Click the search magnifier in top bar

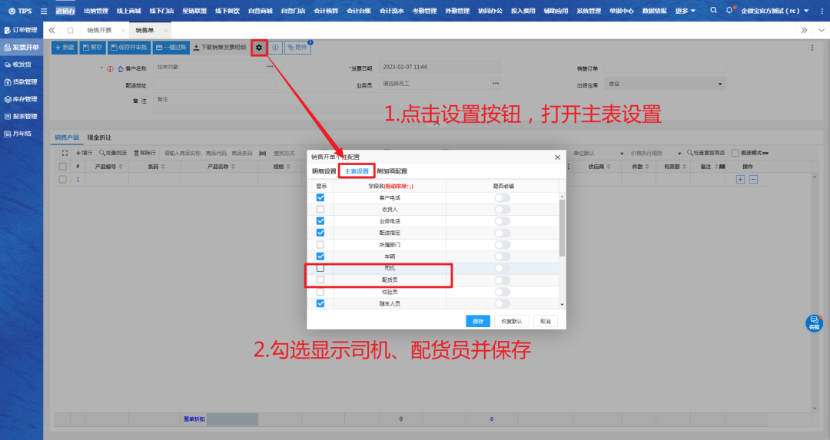pyautogui.click(x=713, y=11)
